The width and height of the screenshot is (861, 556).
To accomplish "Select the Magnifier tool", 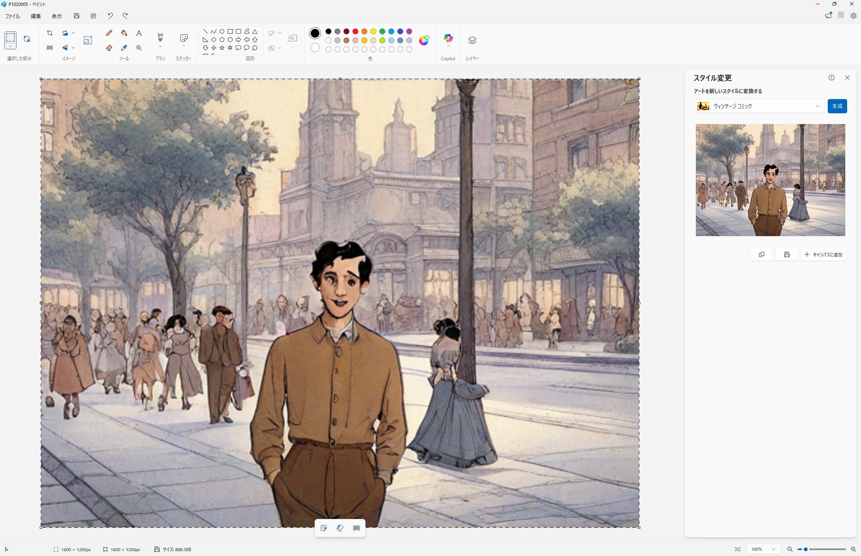I will click(139, 48).
